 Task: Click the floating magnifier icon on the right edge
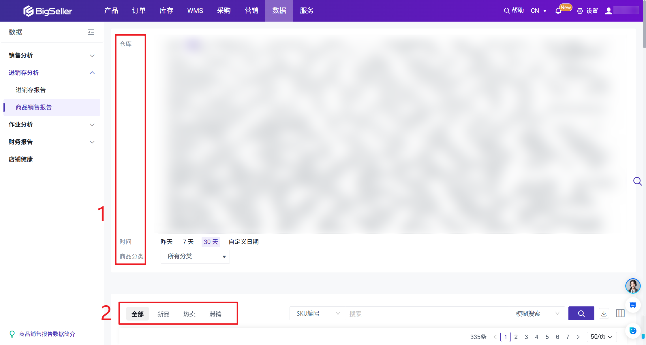[637, 181]
